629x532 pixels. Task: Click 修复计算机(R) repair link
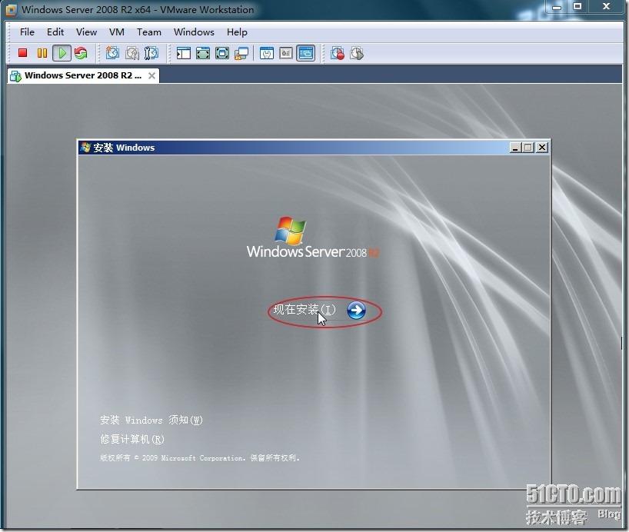click(132, 439)
